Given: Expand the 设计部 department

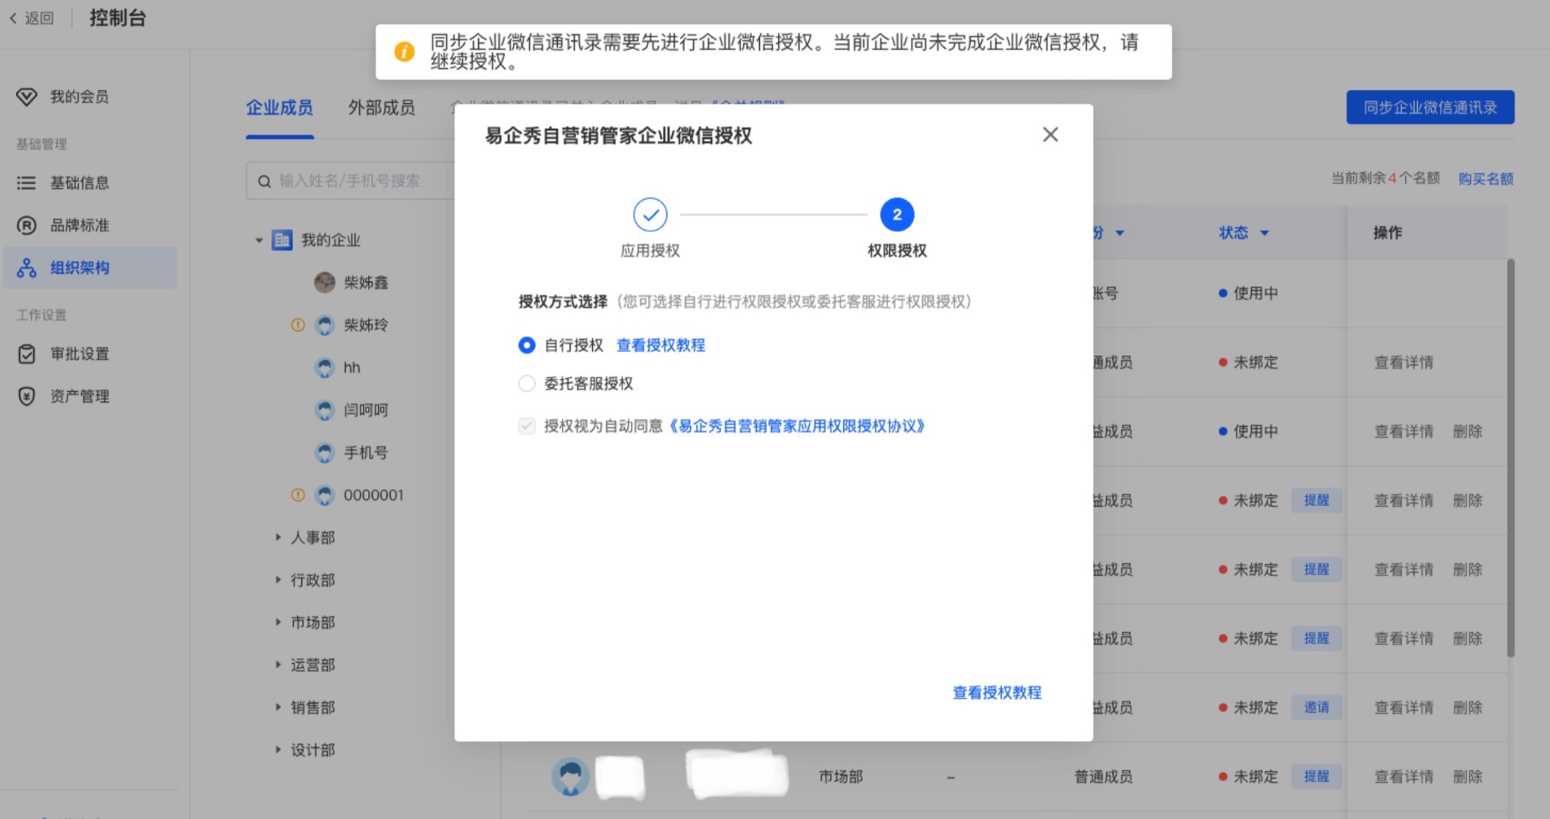Looking at the screenshot, I should (x=278, y=749).
